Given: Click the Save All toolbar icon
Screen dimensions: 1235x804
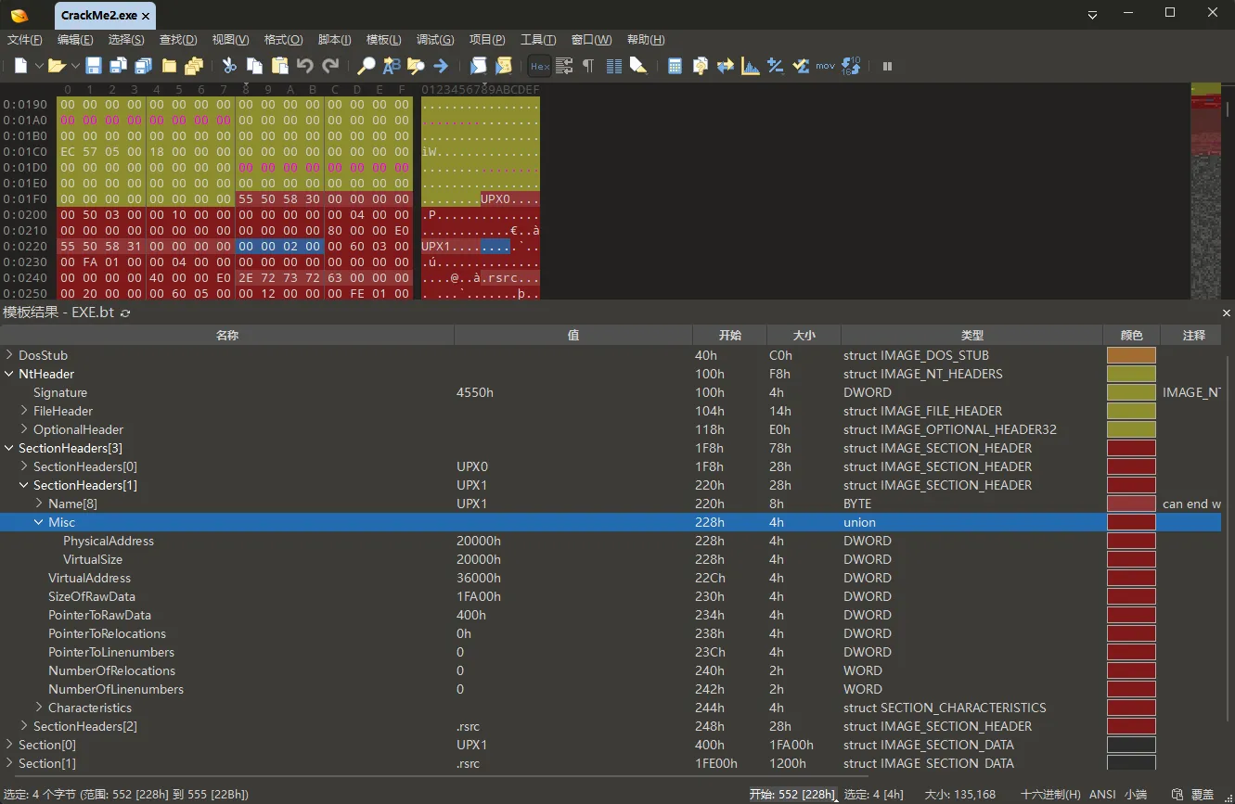Looking at the screenshot, I should [x=143, y=66].
